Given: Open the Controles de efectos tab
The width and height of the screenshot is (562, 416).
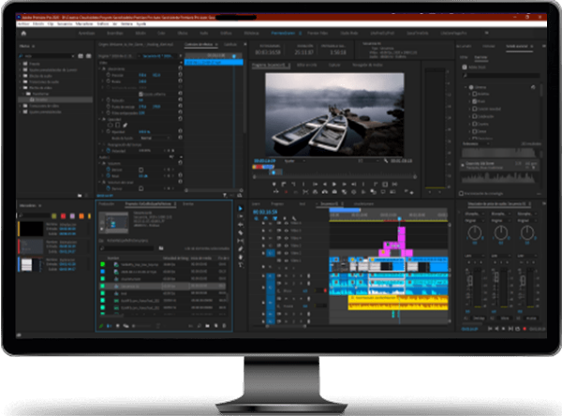Looking at the screenshot, I should (x=199, y=44).
